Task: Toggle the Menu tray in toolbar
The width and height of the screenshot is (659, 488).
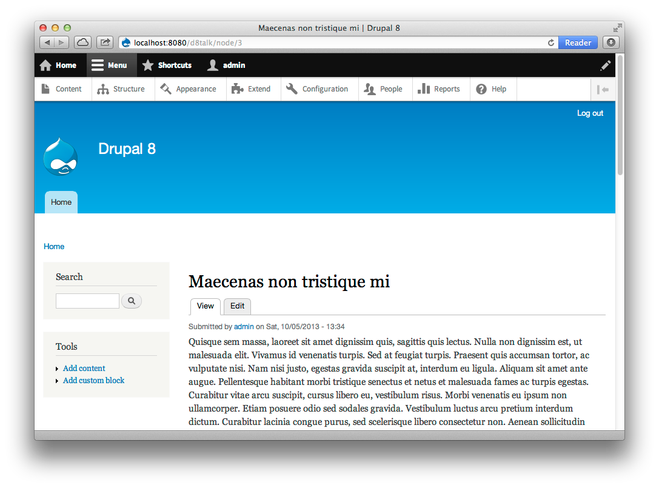Action: tap(110, 65)
